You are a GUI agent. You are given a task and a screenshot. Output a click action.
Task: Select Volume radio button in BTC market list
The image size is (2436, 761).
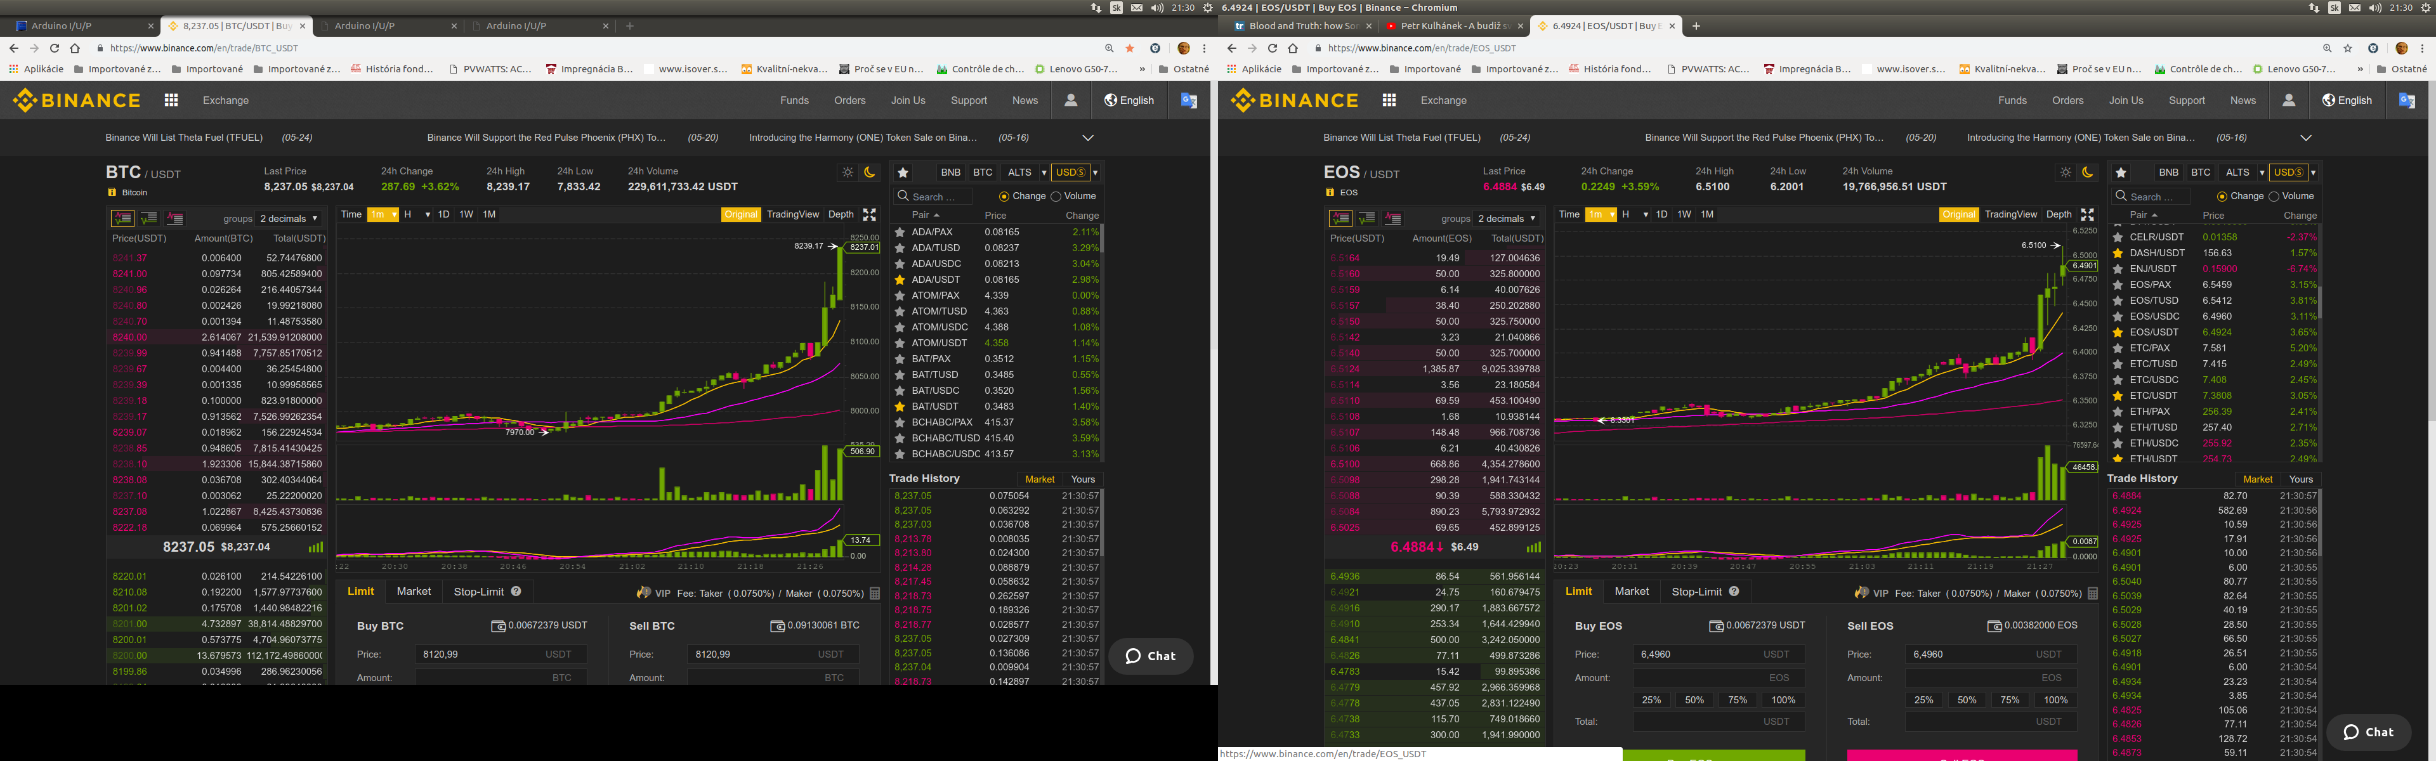point(1056,197)
